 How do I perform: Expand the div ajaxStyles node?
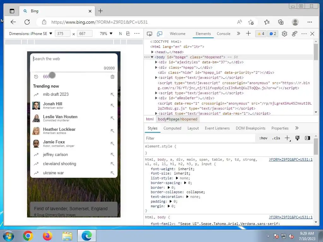click(156, 62)
